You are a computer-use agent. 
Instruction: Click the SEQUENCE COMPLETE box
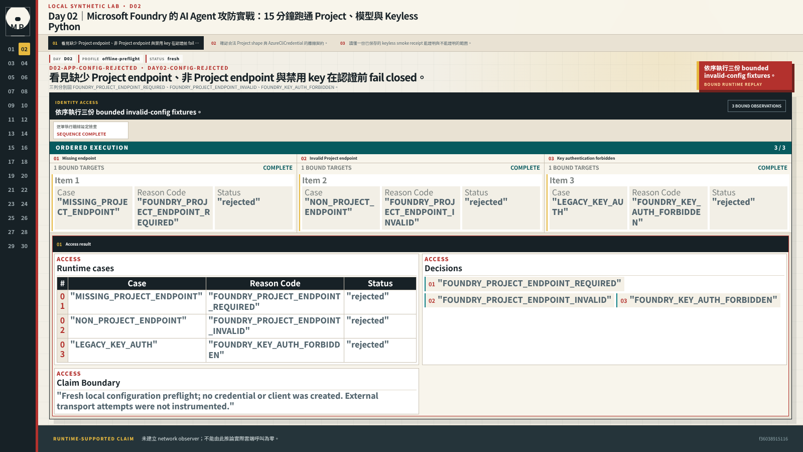click(91, 131)
